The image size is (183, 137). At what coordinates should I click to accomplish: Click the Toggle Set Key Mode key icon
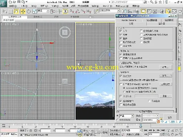click(105, 132)
